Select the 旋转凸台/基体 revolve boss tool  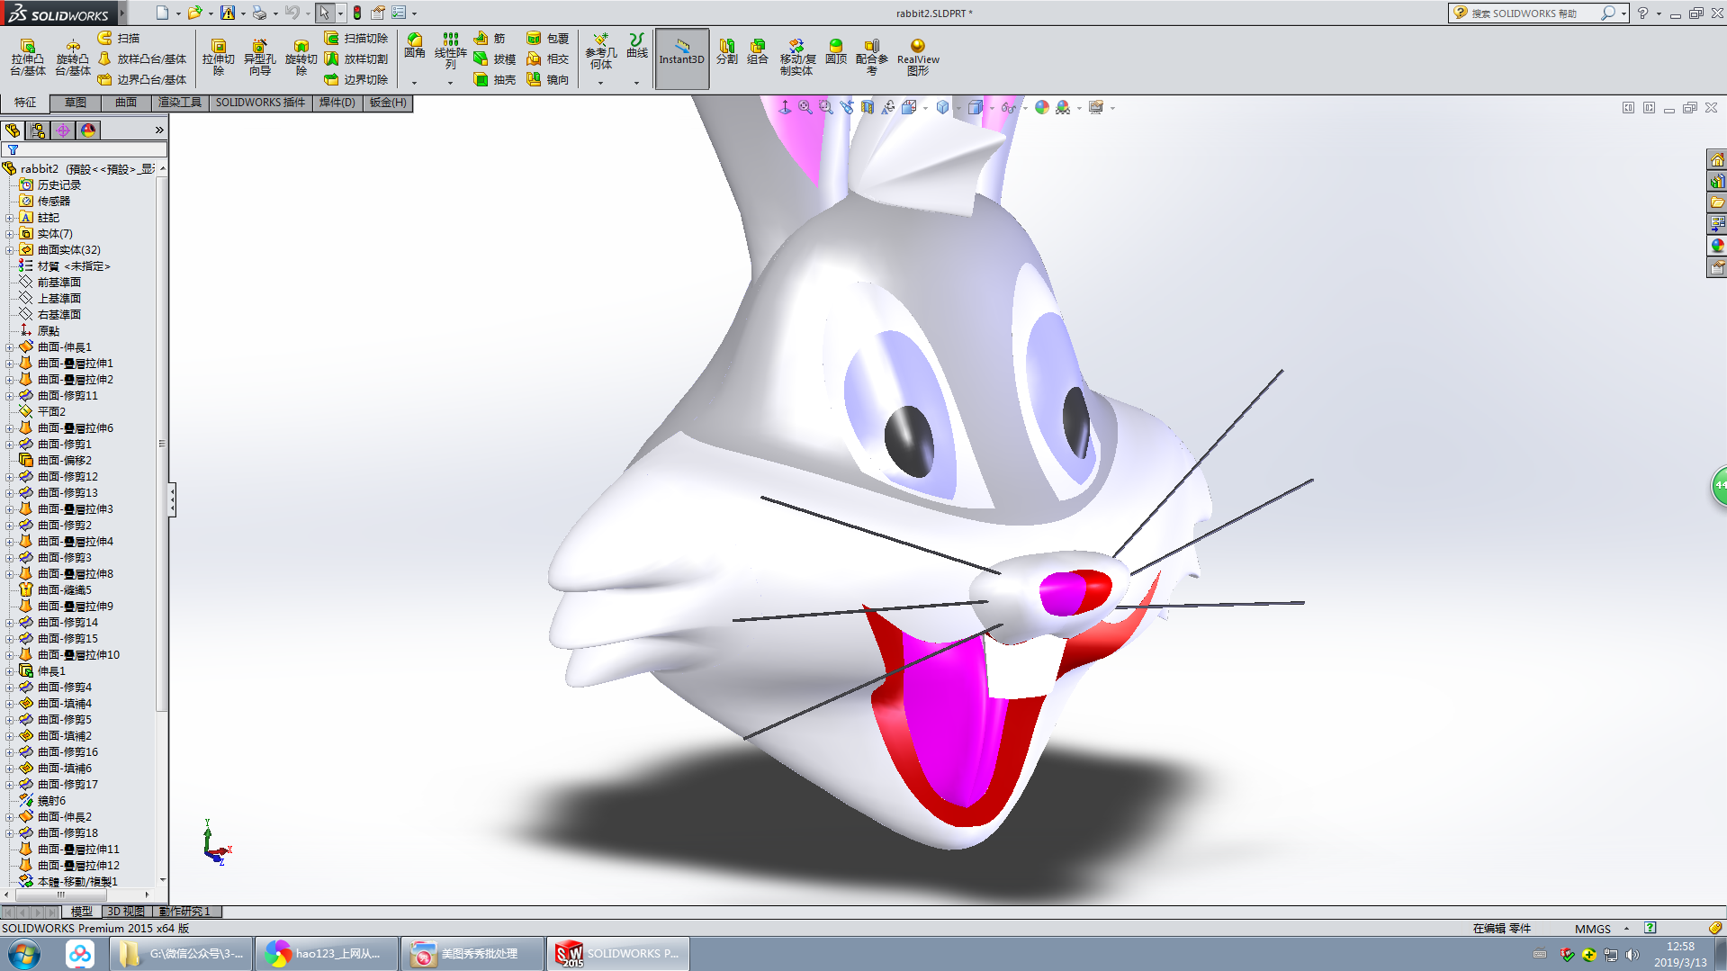(72, 58)
